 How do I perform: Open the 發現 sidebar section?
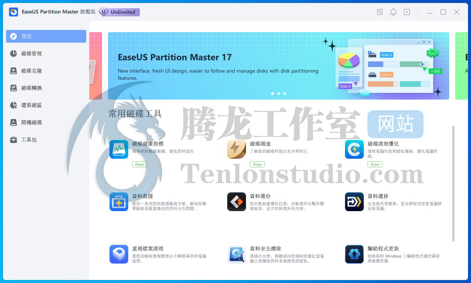point(46,36)
